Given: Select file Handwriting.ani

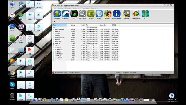Looking at the screenshot, I should coord(86,38).
